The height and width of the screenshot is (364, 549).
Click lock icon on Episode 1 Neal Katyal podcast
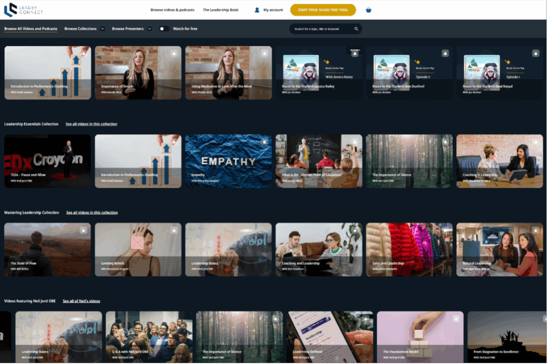tap(535, 53)
